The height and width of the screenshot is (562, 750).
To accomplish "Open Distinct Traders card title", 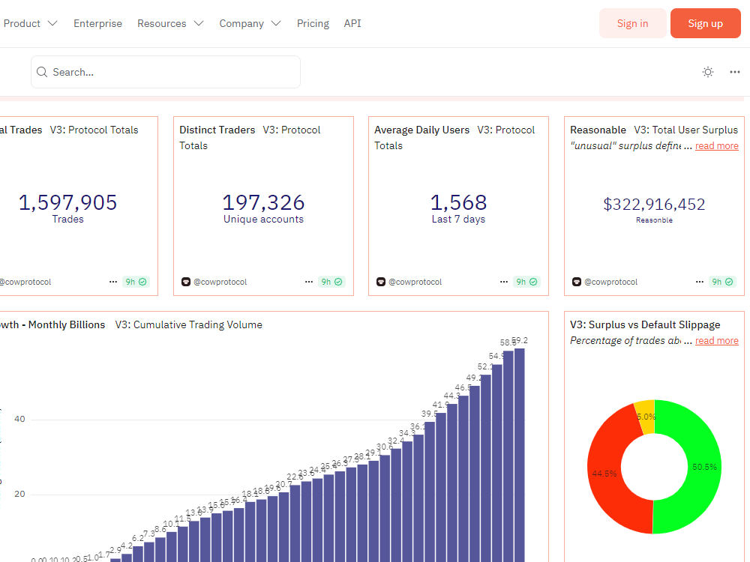I will (x=217, y=130).
